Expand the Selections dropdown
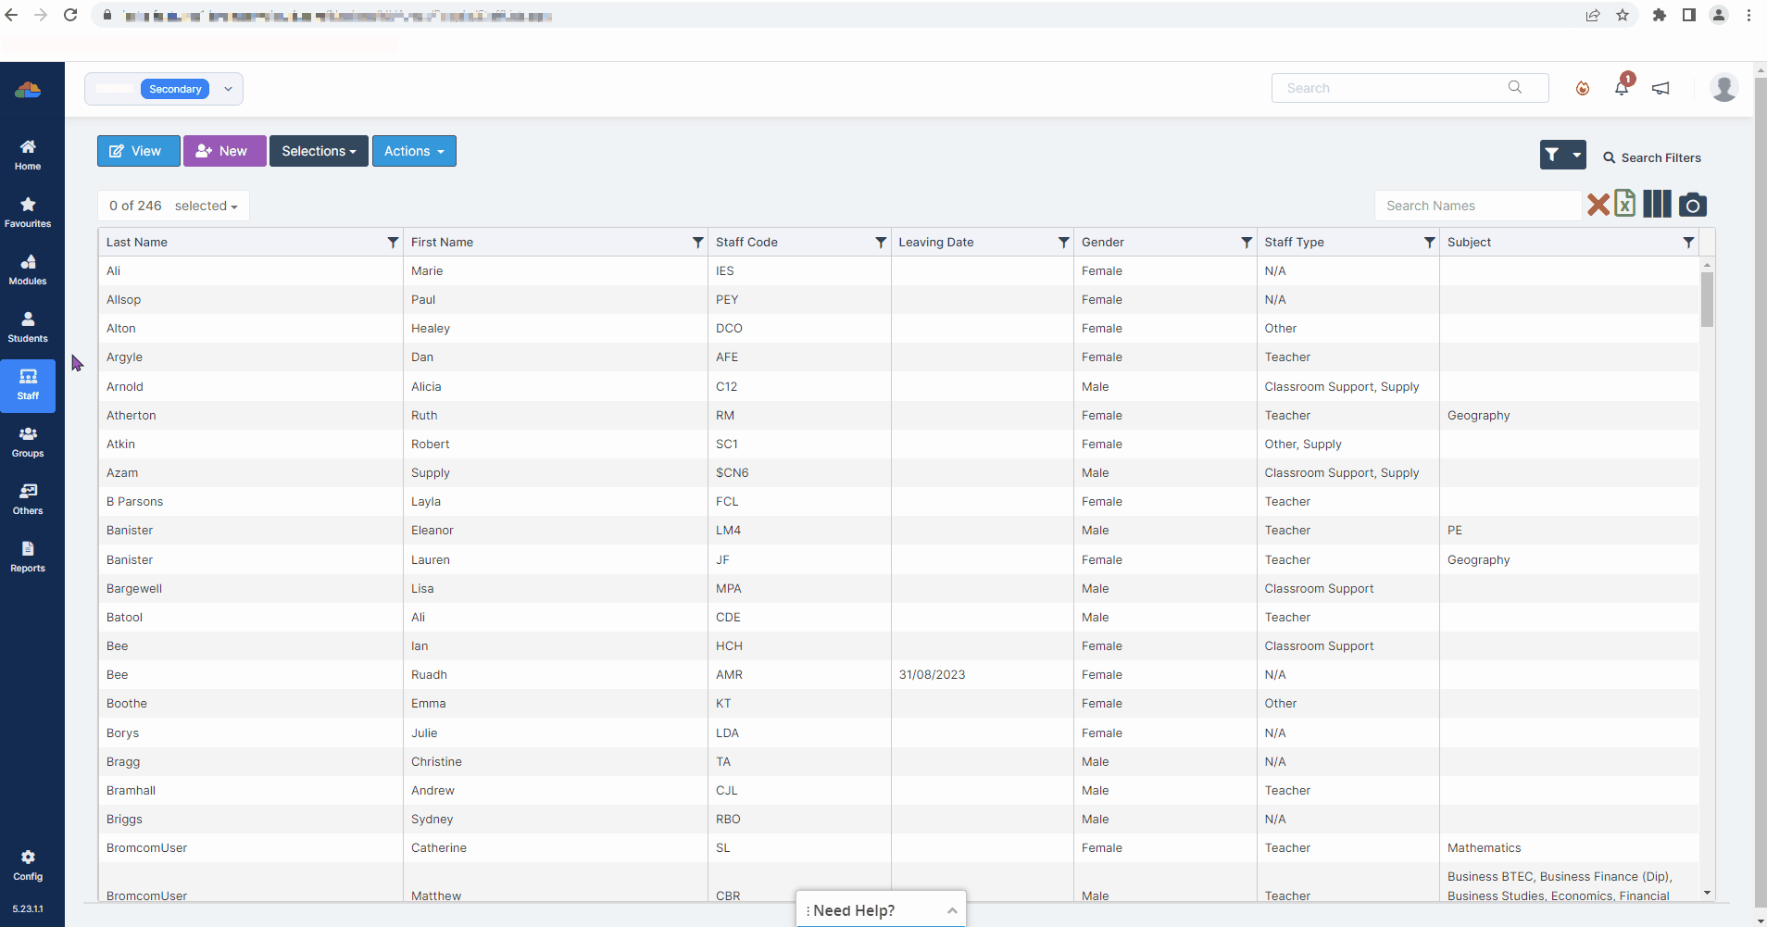The height and width of the screenshot is (927, 1767). [x=319, y=151]
